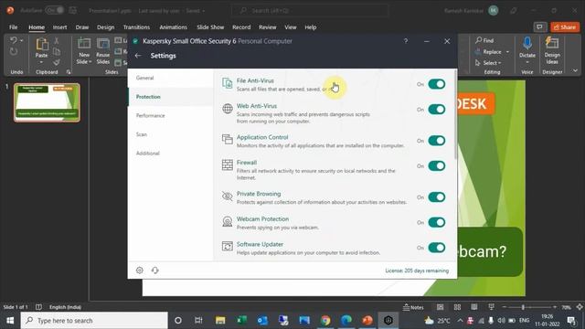Collapse the PowerPoint ribbon chevron

point(575,70)
